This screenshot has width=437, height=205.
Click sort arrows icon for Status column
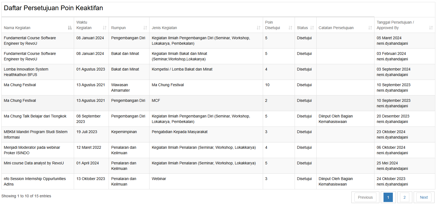pyautogui.click(x=312, y=28)
